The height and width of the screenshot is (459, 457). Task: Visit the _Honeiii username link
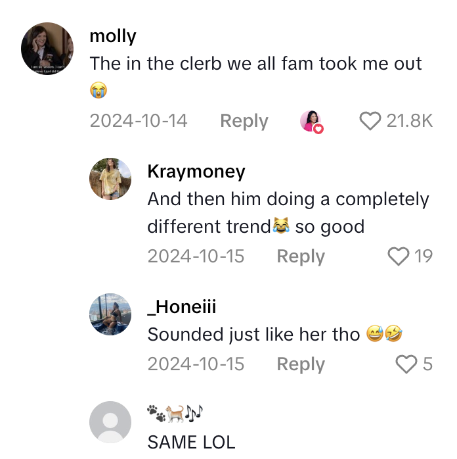(x=182, y=306)
